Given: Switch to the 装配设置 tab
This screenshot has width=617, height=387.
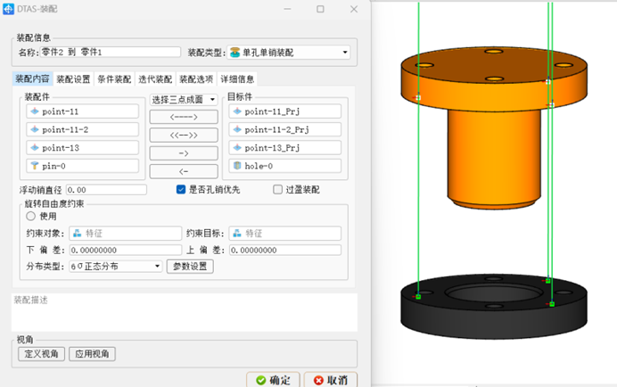Looking at the screenshot, I should pyautogui.click(x=73, y=78).
